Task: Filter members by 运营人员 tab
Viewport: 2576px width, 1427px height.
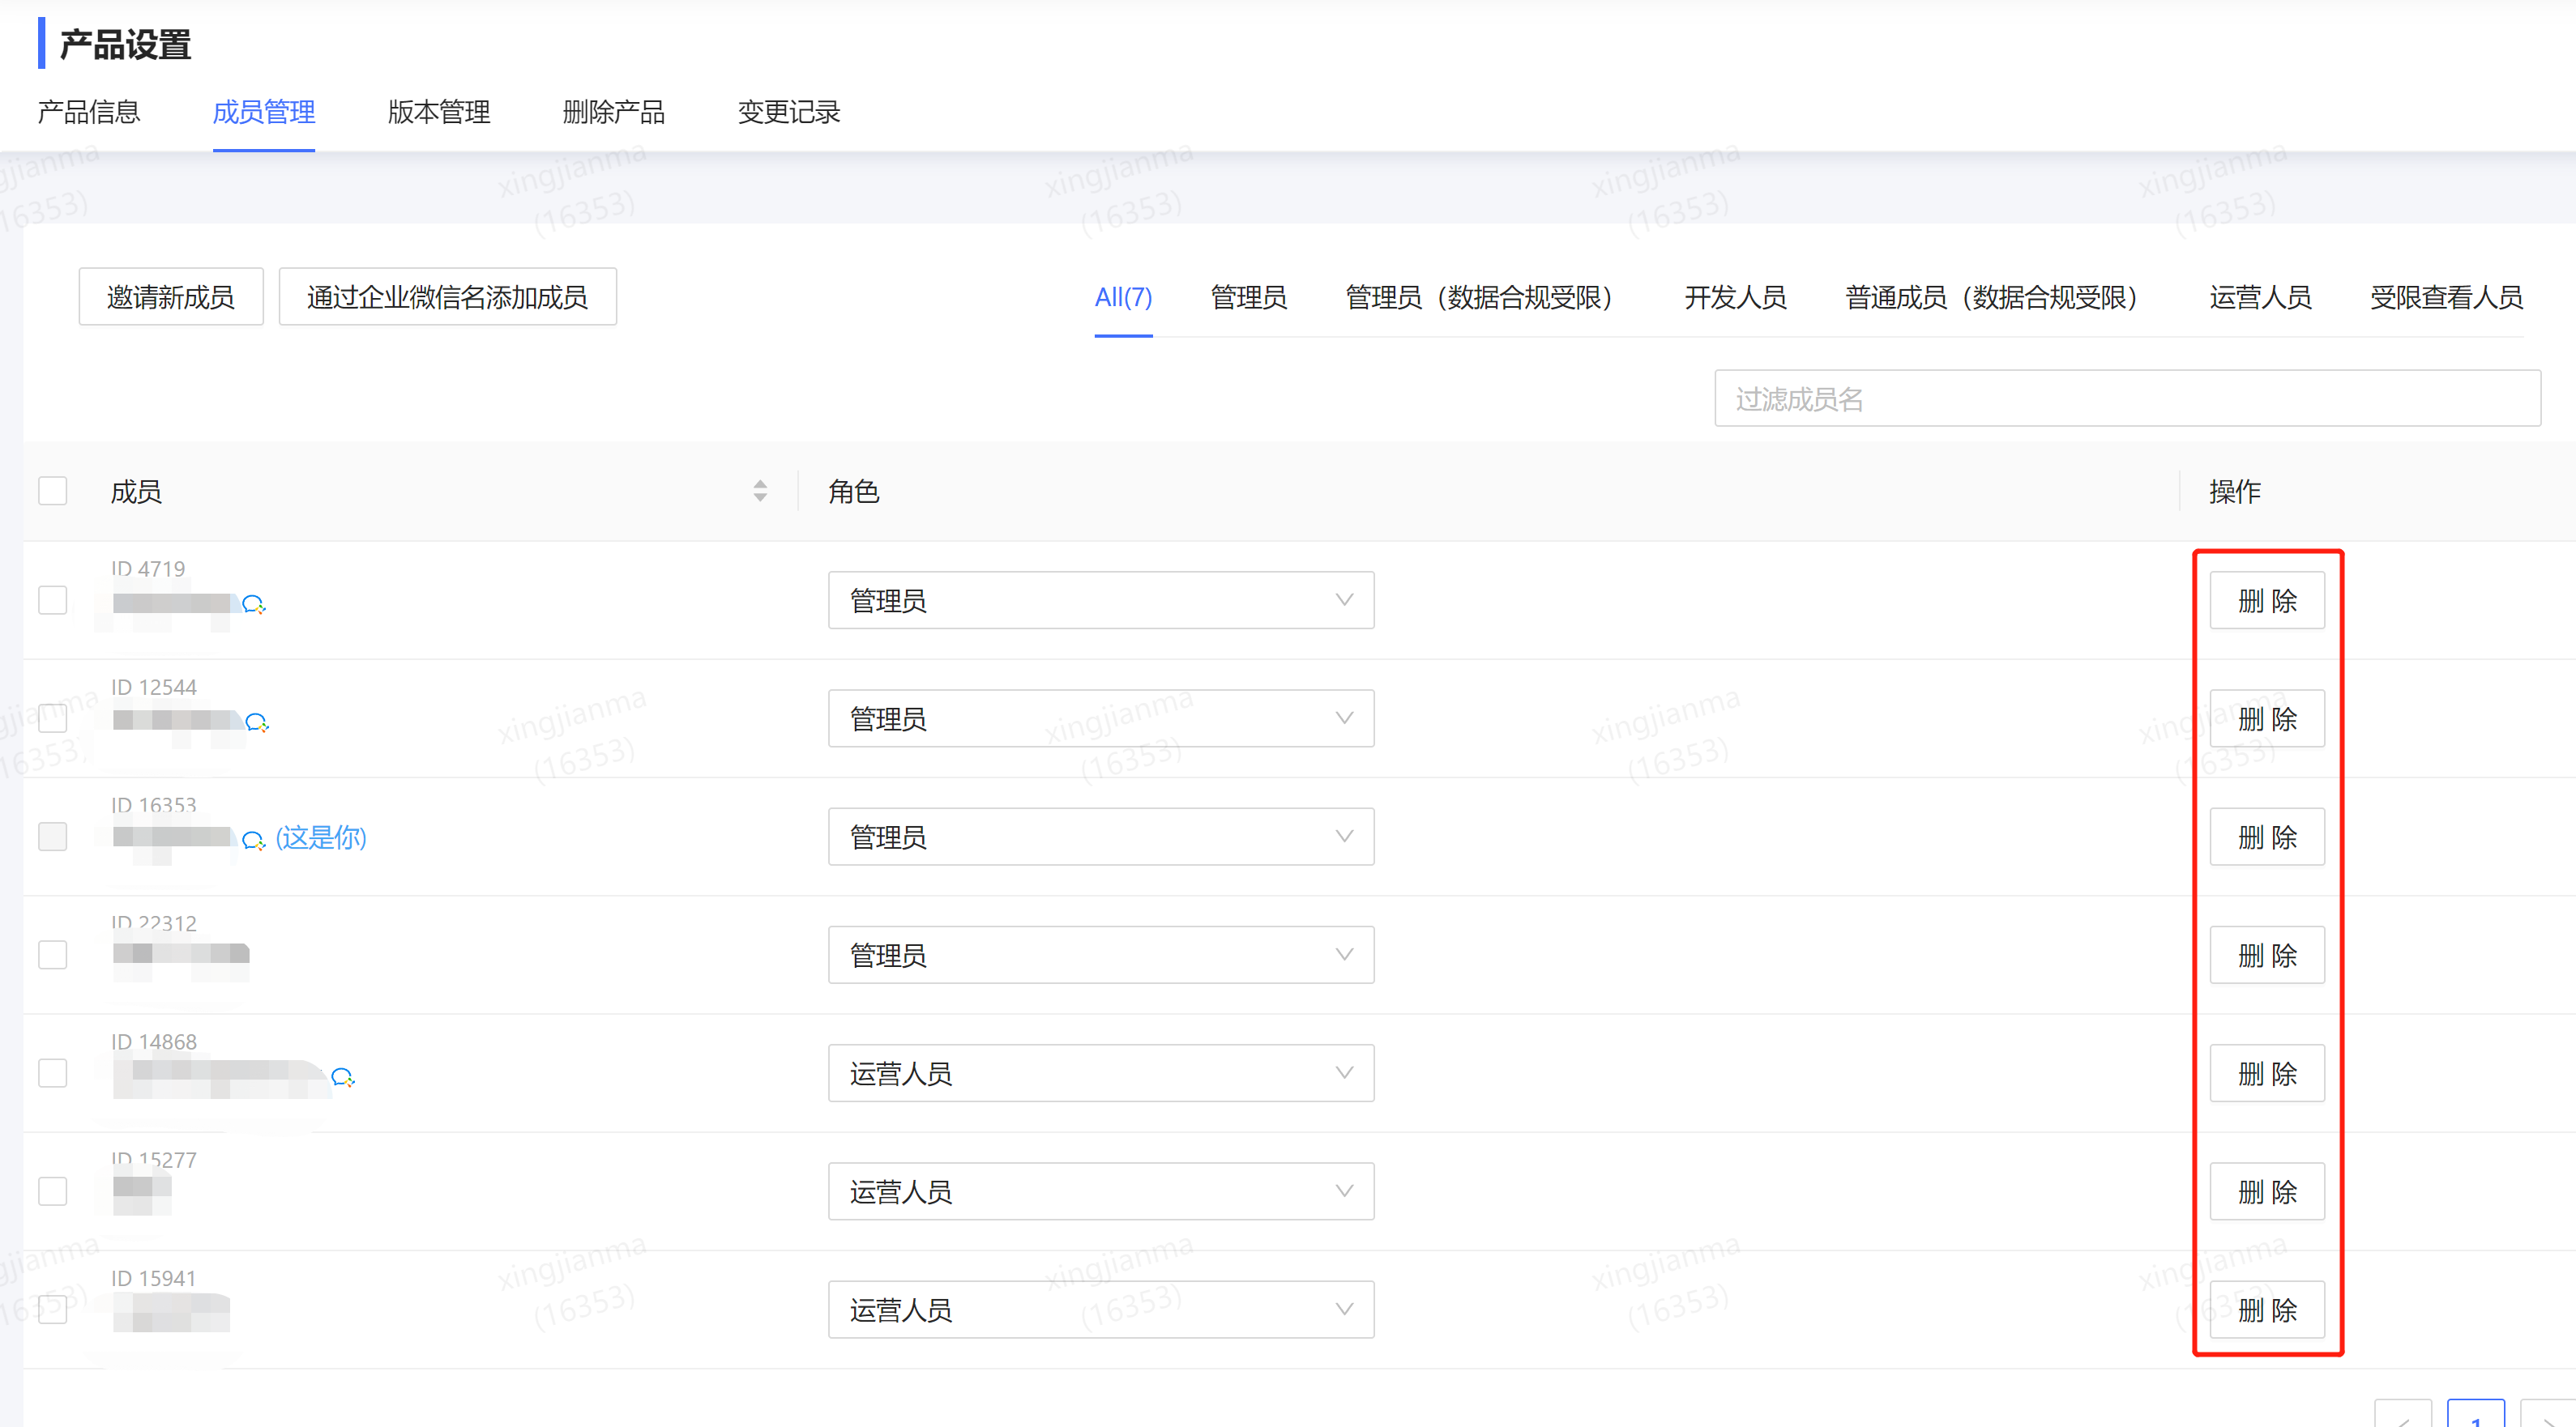Action: [2260, 298]
